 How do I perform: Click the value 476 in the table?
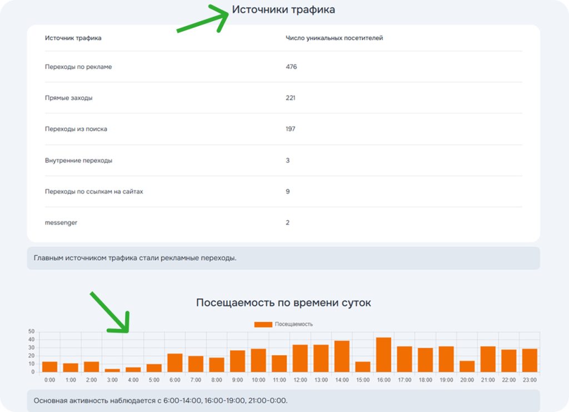point(291,67)
